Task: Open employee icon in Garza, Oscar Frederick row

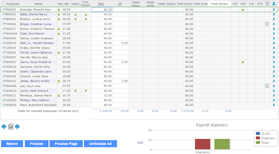Action: pyautogui.click(x=274, y=62)
